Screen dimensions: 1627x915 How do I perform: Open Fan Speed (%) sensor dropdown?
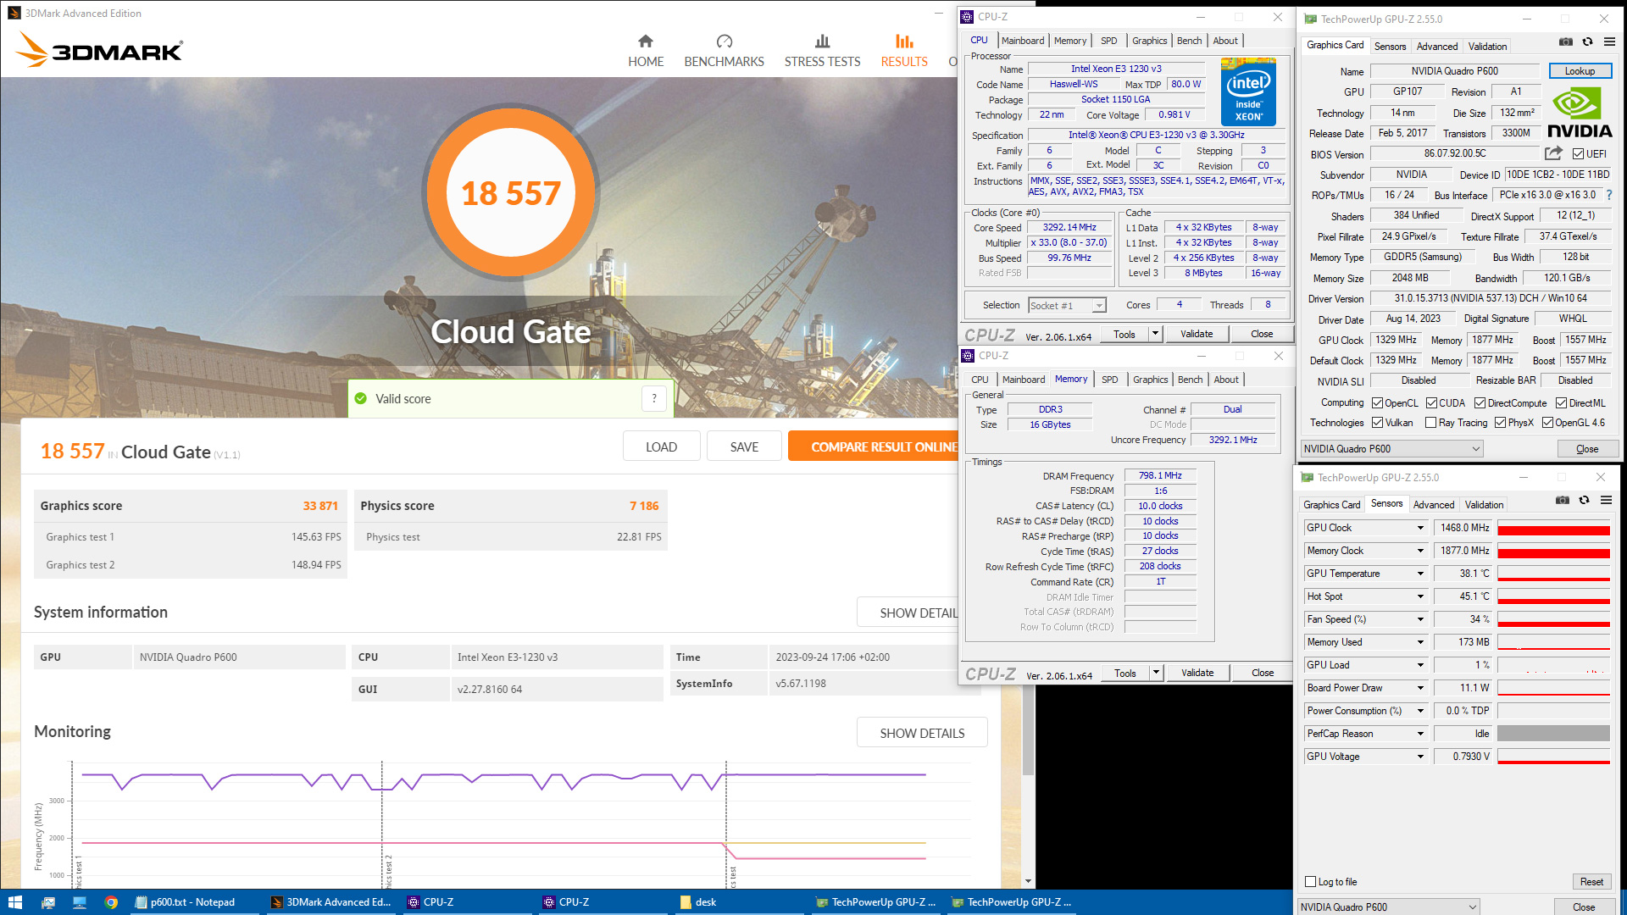click(x=1420, y=619)
